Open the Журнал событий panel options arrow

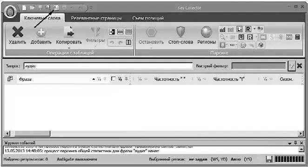[289, 143]
